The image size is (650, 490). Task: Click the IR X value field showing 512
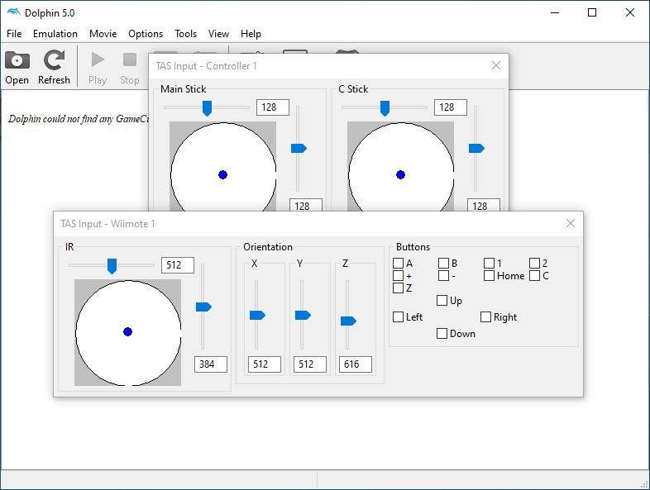coord(178,265)
